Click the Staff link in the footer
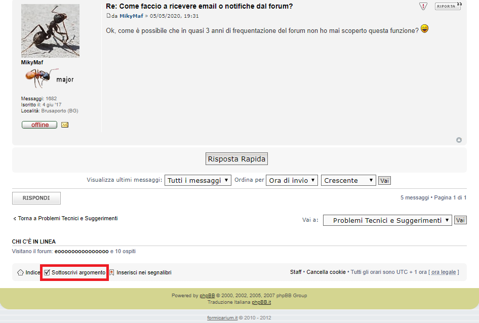Image resolution: width=479 pixels, height=323 pixels. coord(296,272)
